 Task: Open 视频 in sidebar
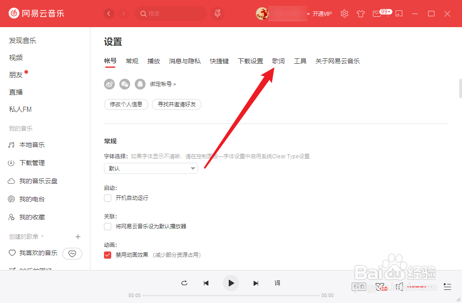pyautogui.click(x=16, y=57)
